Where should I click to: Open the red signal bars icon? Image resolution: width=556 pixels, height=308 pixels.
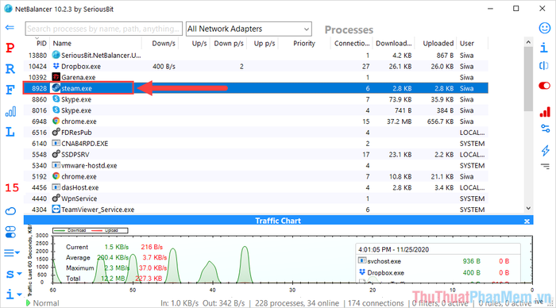tap(545, 112)
